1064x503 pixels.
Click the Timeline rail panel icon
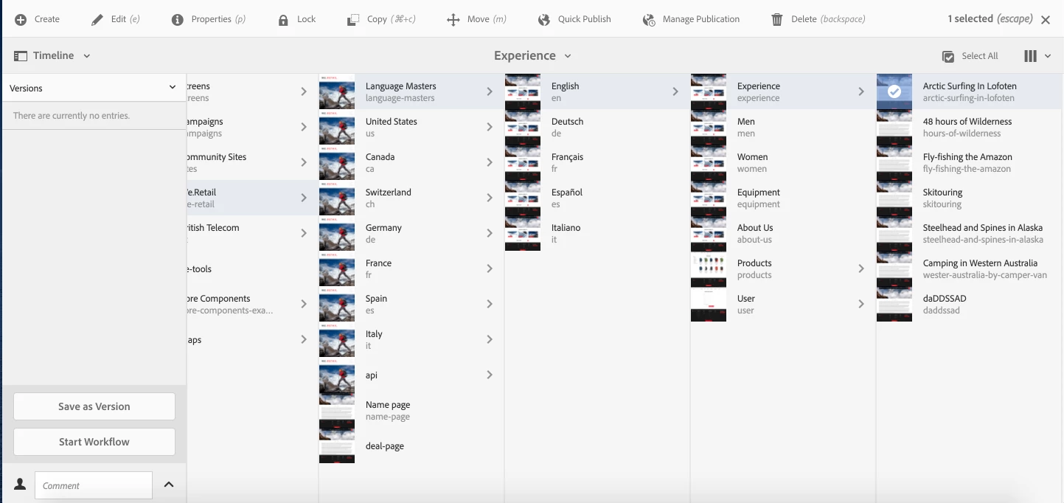click(x=21, y=56)
